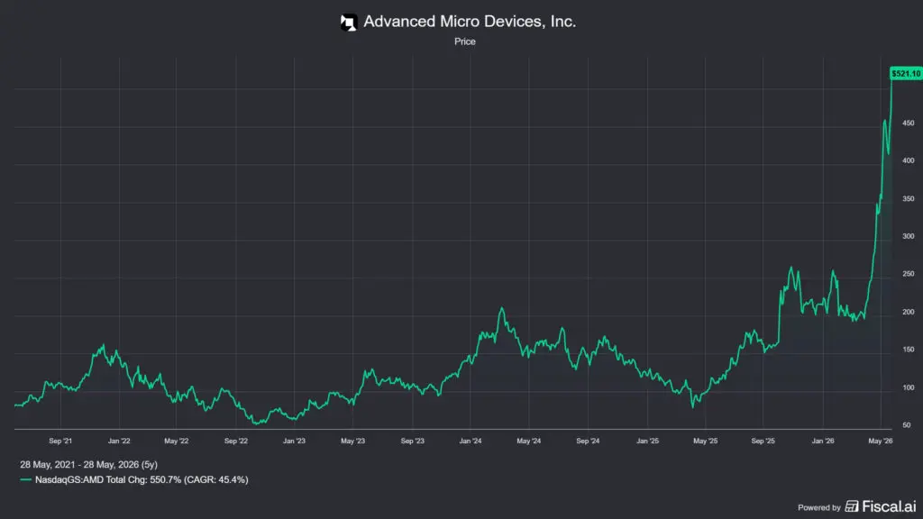This screenshot has height=519, width=923.
Task: Click the 50 y-axis value
Action: 907,425
